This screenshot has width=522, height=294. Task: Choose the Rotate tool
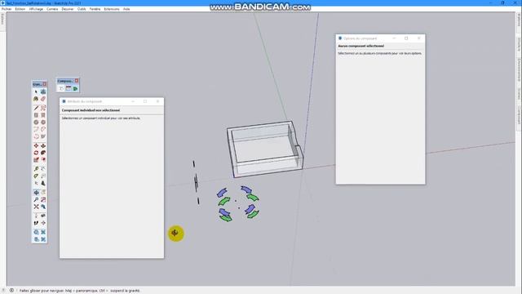click(36, 153)
